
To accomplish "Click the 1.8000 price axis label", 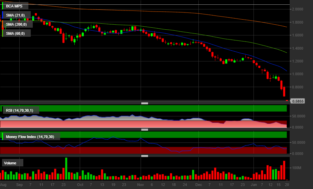I will (297, 22).
